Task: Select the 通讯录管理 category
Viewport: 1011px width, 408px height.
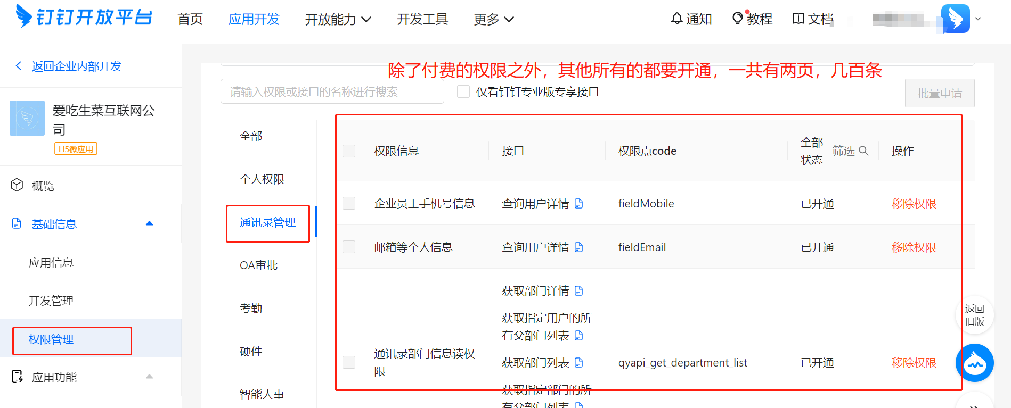Action: coord(267,222)
